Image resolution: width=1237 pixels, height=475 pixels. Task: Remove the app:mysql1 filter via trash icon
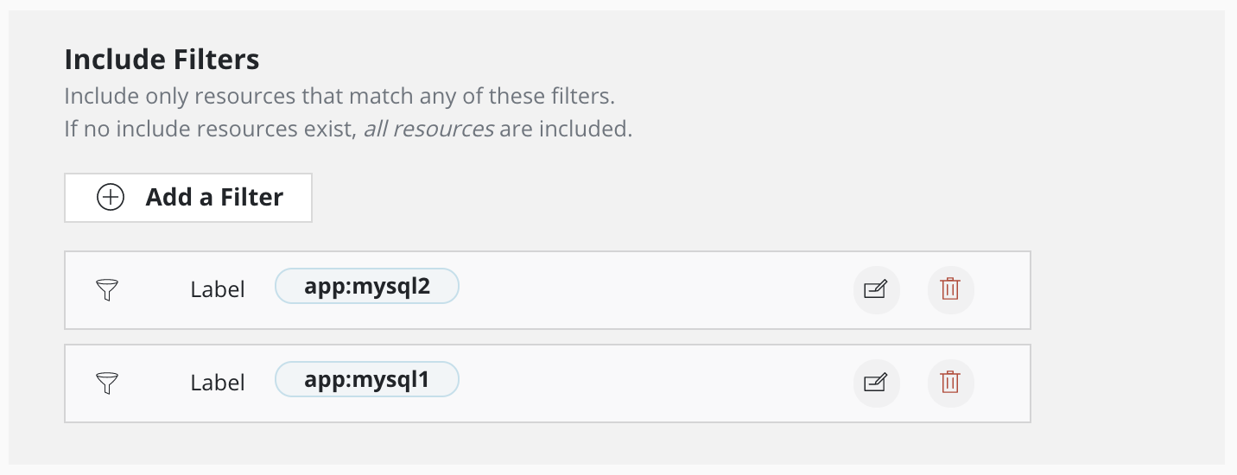950,382
